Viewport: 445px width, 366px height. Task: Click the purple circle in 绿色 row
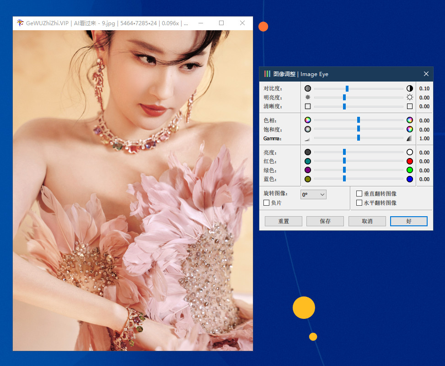click(x=308, y=170)
